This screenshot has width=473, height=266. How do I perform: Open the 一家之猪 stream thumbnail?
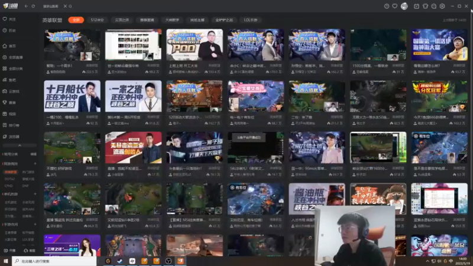134,96
